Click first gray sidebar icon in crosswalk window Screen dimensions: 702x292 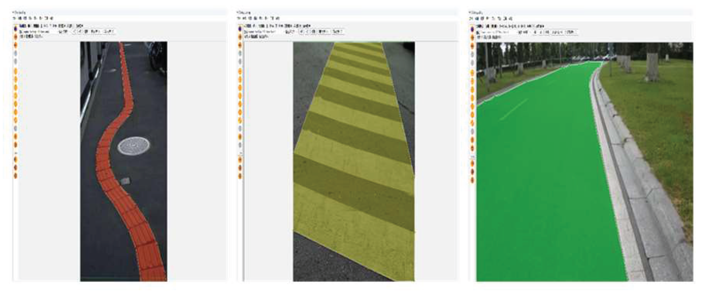pos(240,53)
